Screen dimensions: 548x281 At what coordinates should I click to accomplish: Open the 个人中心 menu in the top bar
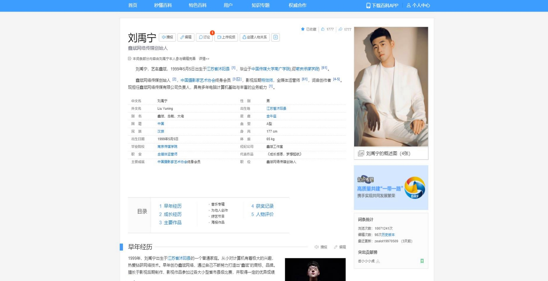point(418,5)
